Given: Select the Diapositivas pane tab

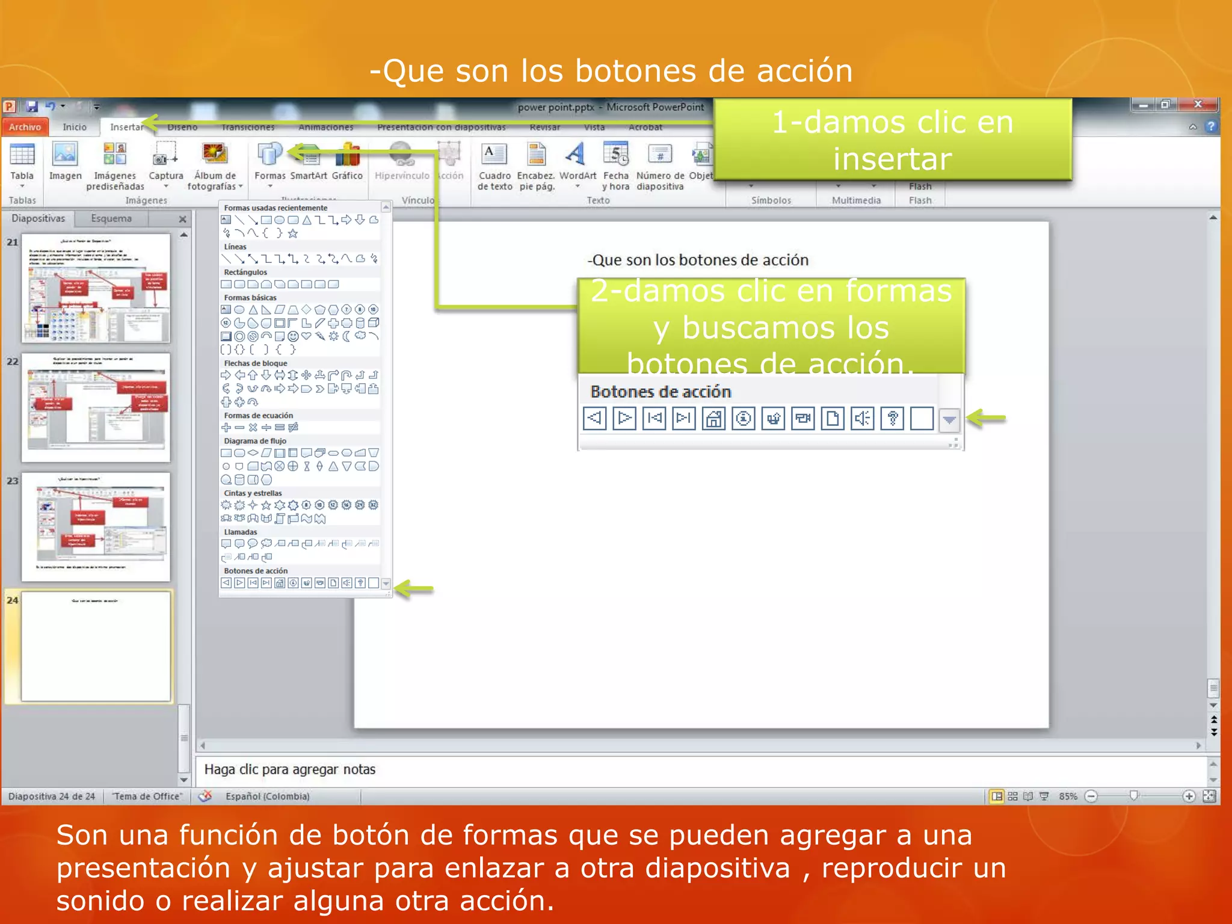Looking at the screenshot, I should click(x=38, y=218).
